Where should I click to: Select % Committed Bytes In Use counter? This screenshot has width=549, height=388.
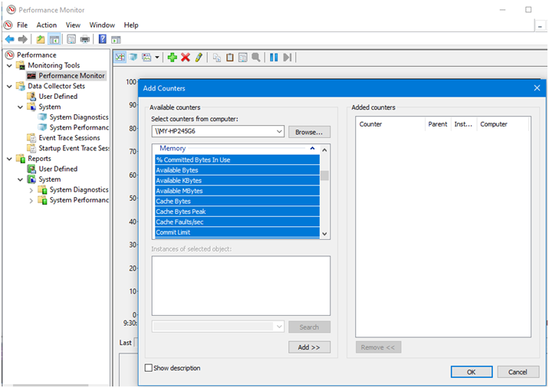(x=237, y=159)
